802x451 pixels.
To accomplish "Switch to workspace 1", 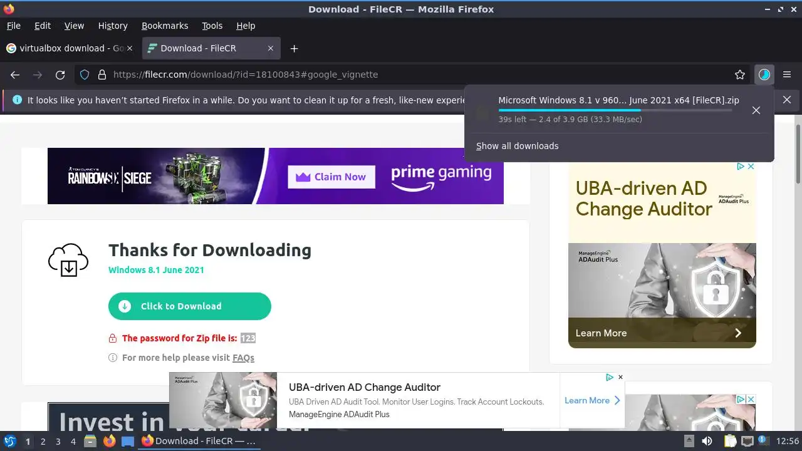I will pyautogui.click(x=28, y=442).
